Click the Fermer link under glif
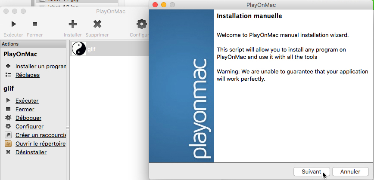374x180 pixels. (x=25, y=110)
